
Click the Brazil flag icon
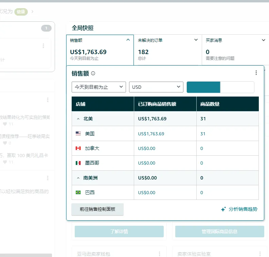(x=78, y=192)
